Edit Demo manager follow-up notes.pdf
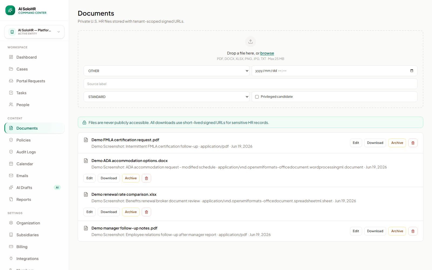 click(x=356, y=231)
